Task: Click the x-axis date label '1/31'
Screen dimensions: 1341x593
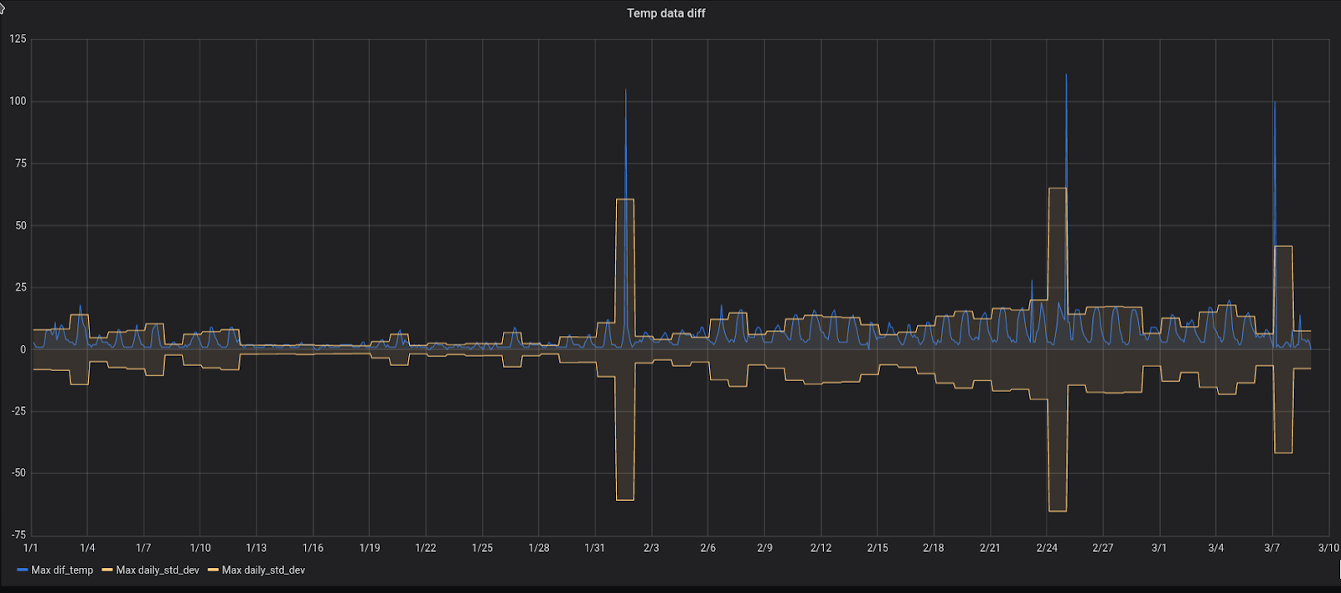Action: (x=595, y=548)
